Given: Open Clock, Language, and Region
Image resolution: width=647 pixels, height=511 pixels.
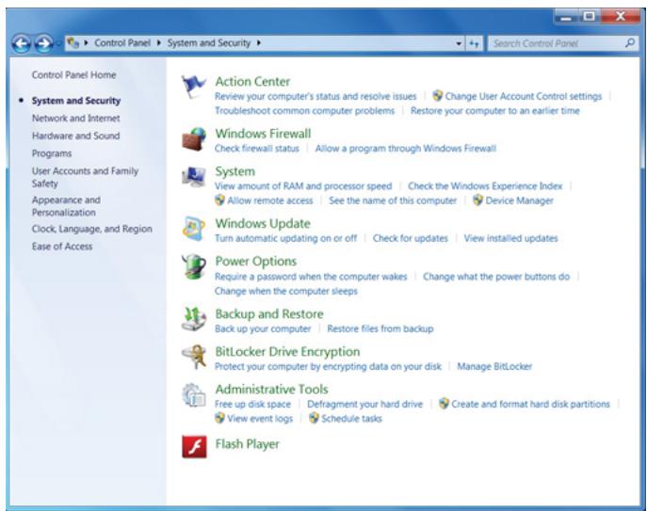Looking at the screenshot, I should (x=92, y=229).
